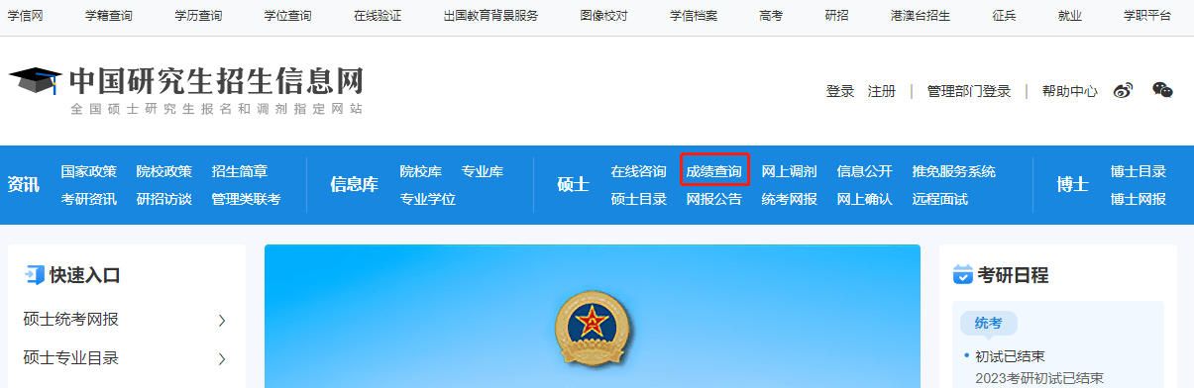Select the 信息库 section heading
The height and width of the screenshot is (388, 1194).
click(355, 184)
